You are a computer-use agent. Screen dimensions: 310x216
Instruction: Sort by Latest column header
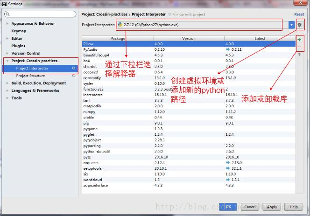pos(260,38)
